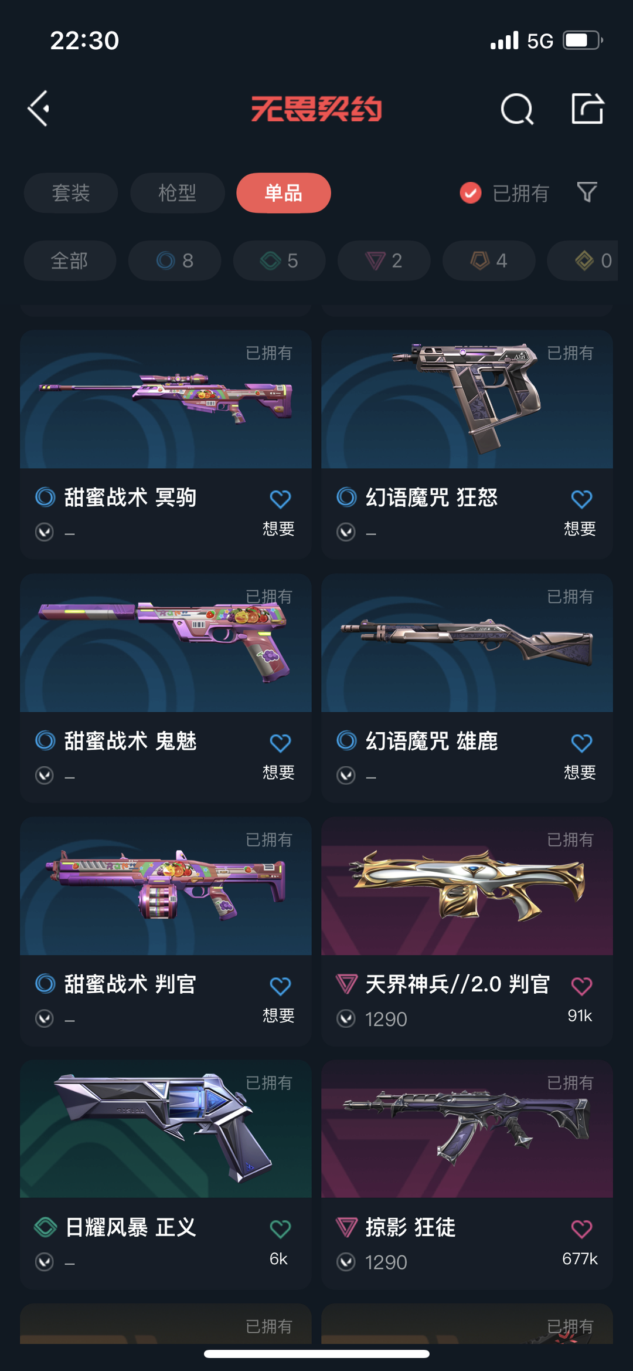Toggle the 已拥有 owned checkbox

[470, 192]
